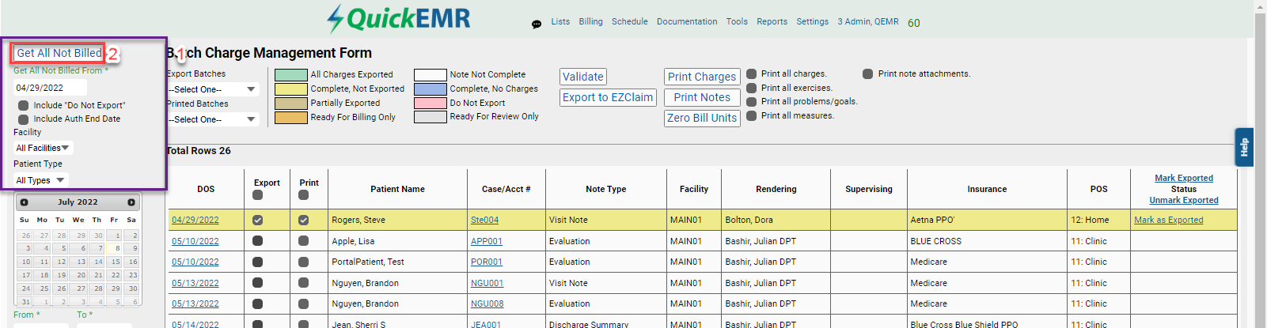
Task: Open the 04/29/2022 DOS link
Action: click(195, 220)
